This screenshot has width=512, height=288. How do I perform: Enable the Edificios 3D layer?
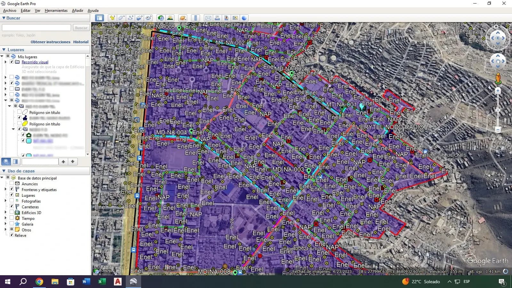tap(12, 212)
